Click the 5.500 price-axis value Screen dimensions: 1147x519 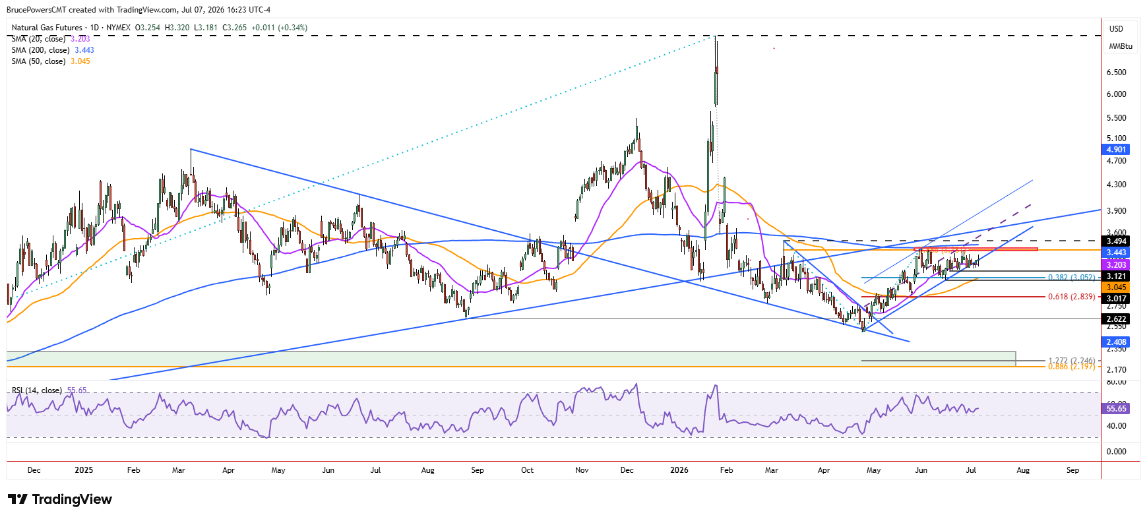click(x=1116, y=118)
